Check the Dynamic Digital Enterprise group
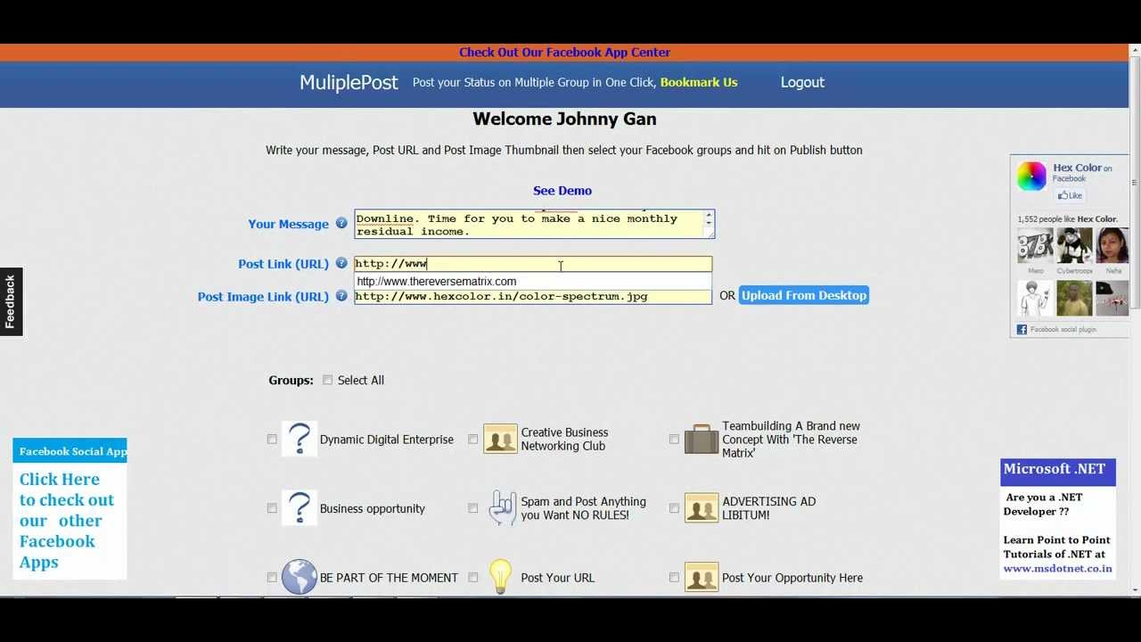1141x642 pixels. tap(272, 439)
